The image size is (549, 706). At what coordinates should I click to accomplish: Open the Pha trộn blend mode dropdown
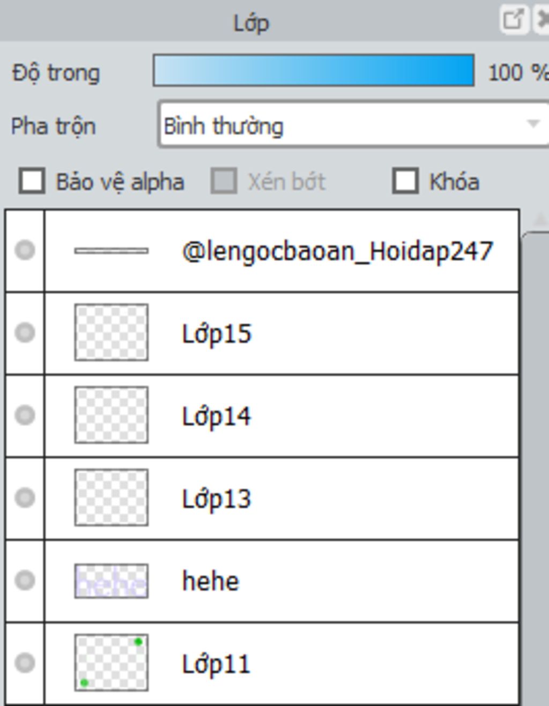[354, 124]
